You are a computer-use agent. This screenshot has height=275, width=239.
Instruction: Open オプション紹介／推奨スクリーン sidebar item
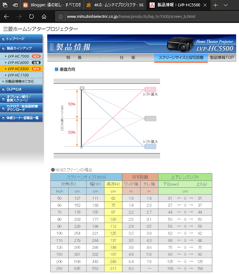point(21,98)
